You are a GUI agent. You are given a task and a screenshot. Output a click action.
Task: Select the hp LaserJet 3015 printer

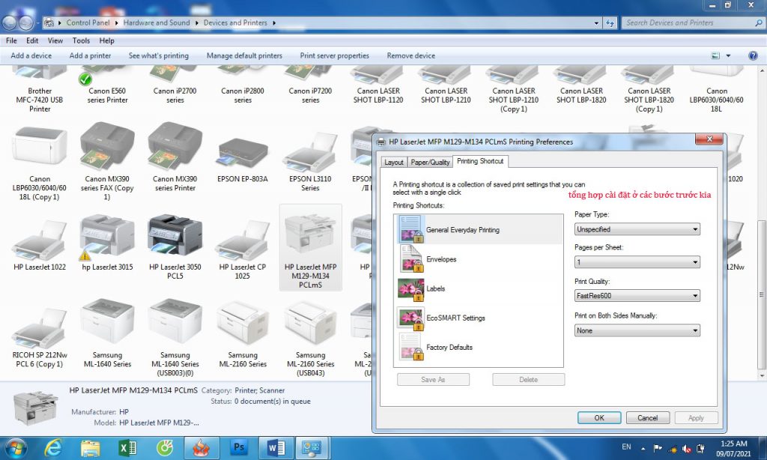(x=107, y=243)
